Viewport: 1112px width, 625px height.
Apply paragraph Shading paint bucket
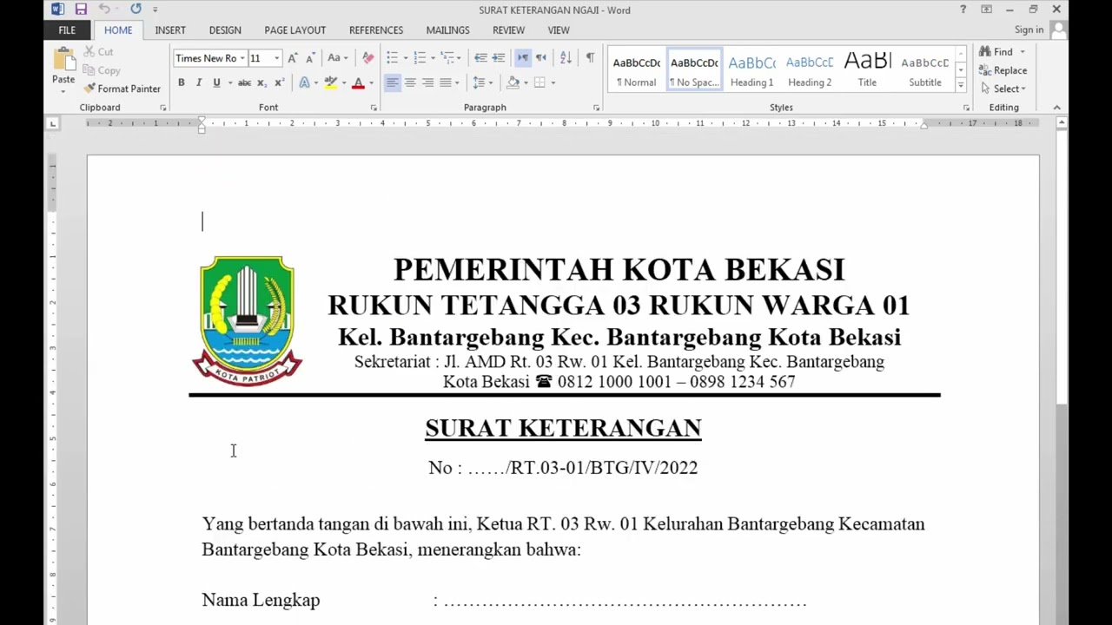513,83
